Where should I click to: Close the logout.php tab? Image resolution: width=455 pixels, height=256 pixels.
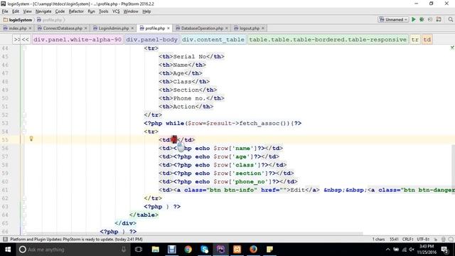point(263,28)
